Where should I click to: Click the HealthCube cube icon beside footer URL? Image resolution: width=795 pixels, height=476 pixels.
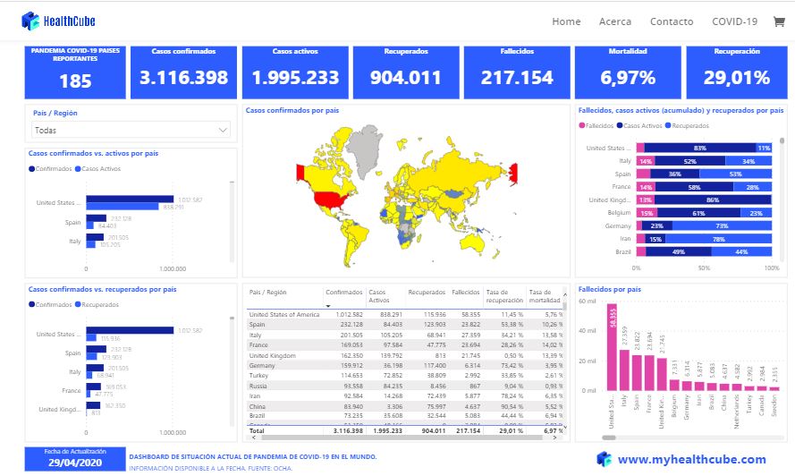(x=604, y=459)
